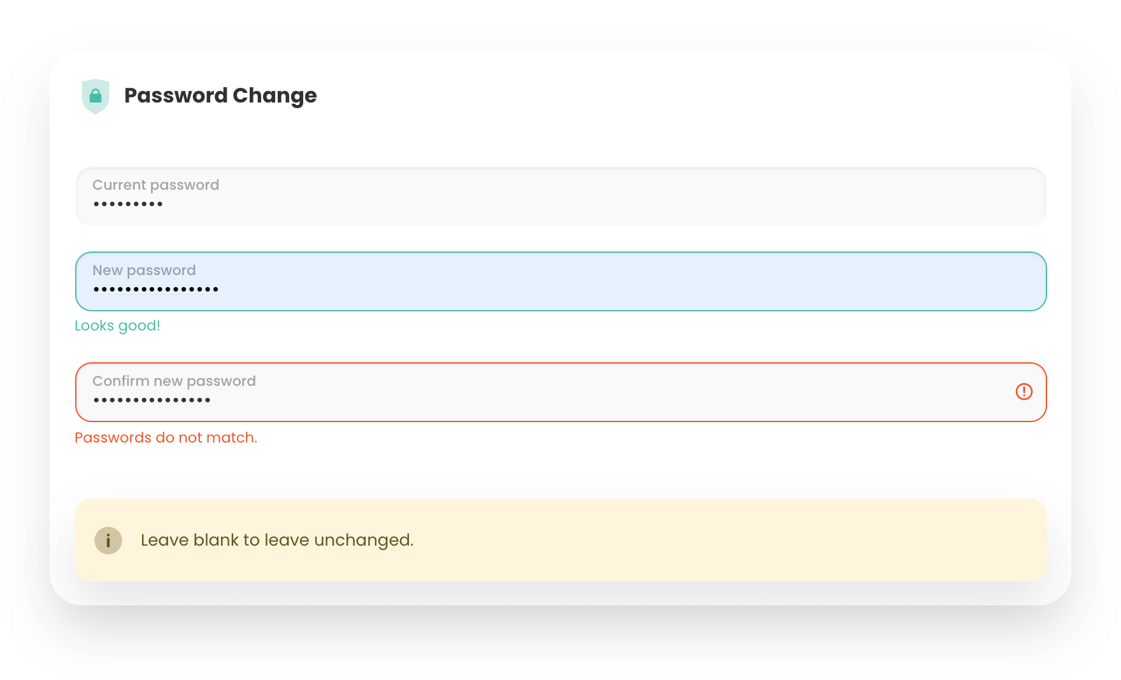1121x680 pixels.
Task: Click the round info icon in the banner
Action: [108, 541]
